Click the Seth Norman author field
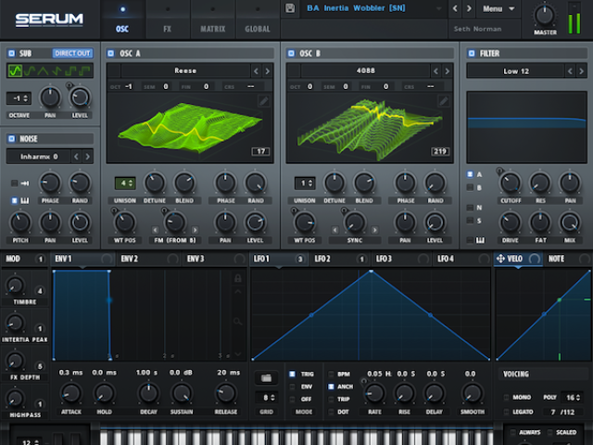 click(x=477, y=29)
